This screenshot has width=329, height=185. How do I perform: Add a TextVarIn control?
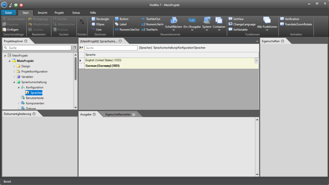coord(150,30)
